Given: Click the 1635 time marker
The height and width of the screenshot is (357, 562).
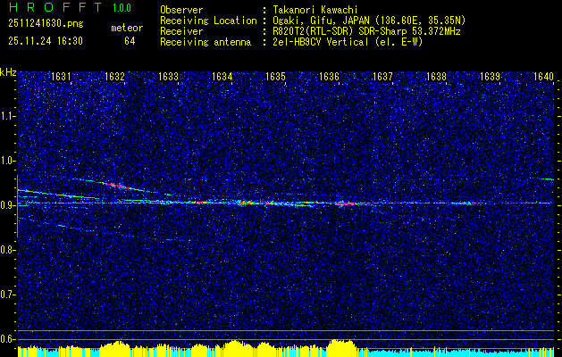Looking at the screenshot, I should pos(275,76).
